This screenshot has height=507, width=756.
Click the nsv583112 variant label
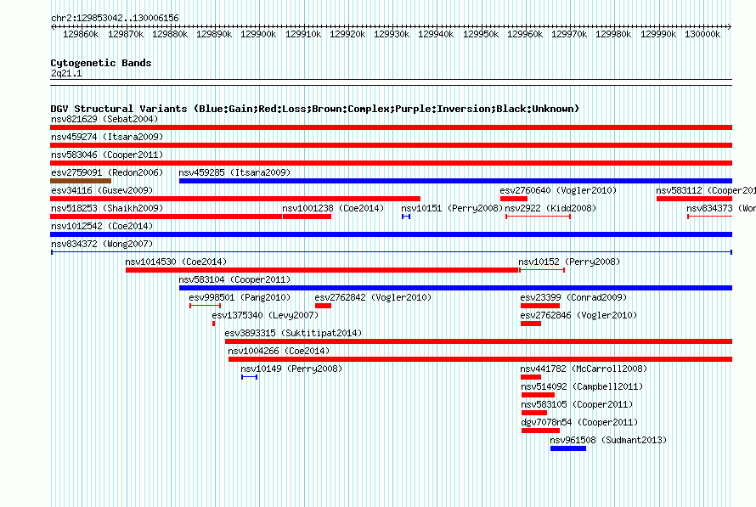[x=706, y=190]
